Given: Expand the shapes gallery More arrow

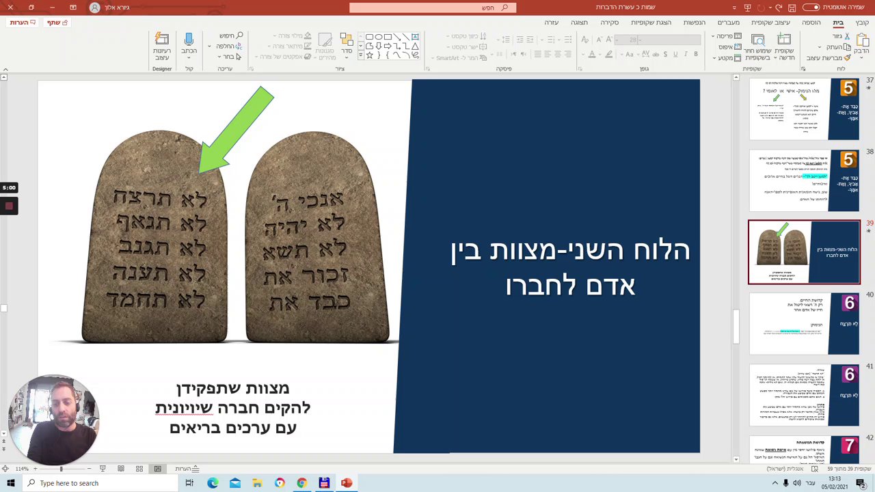Looking at the screenshot, I should tap(360, 57).
